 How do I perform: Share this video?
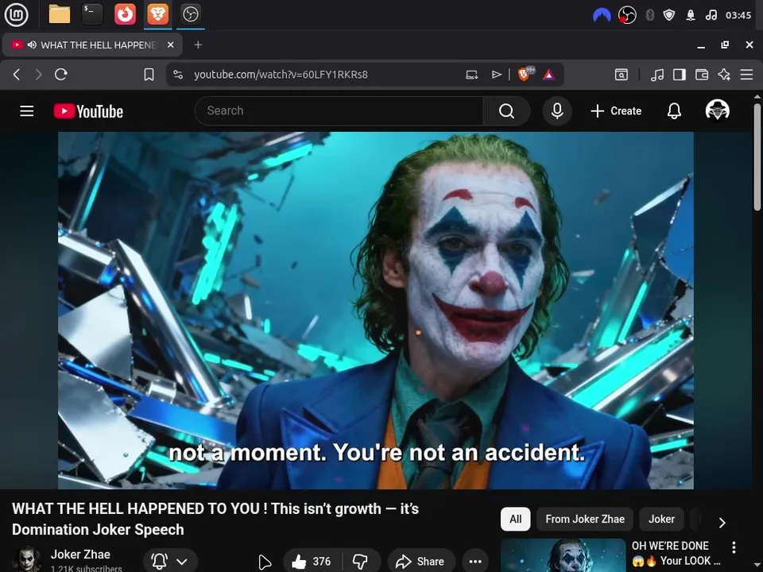[421, 562]
